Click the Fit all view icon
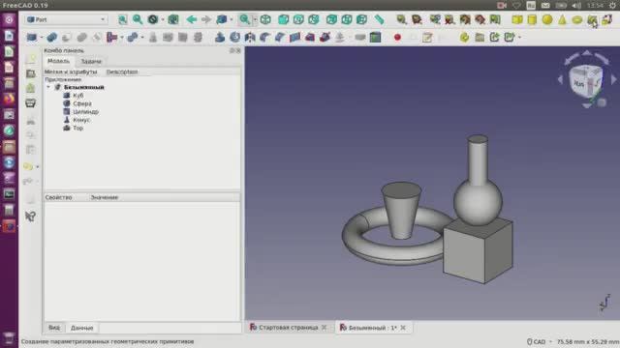 click(x=123, y=19)
